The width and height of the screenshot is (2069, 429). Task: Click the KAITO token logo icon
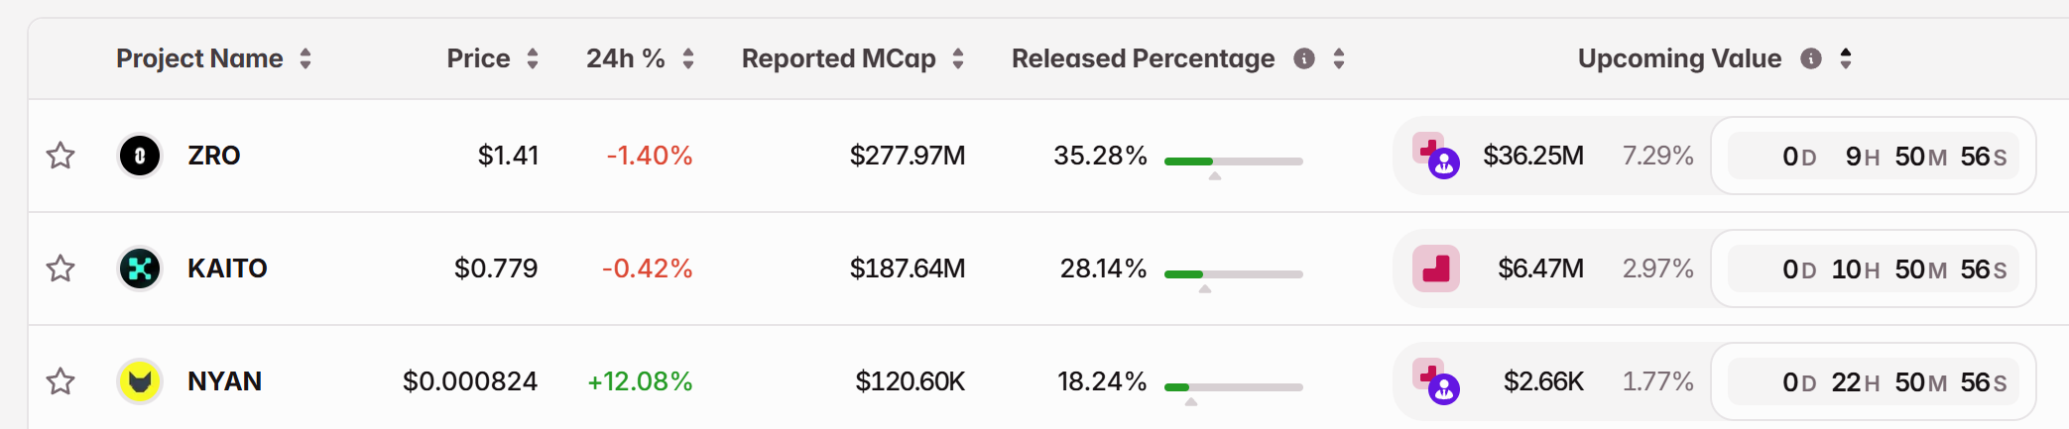click(140, 268)
